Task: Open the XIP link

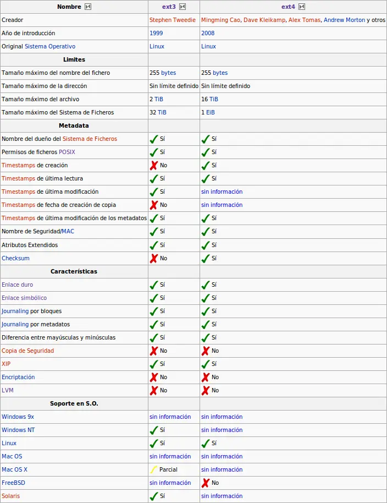Action: coord(6,364)
